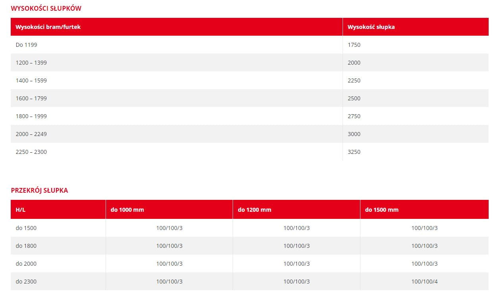This screenshot has height=295, width=495.
Task: Click 100/100/3 for do 1800, do 1000 mm
Action: 169,246
